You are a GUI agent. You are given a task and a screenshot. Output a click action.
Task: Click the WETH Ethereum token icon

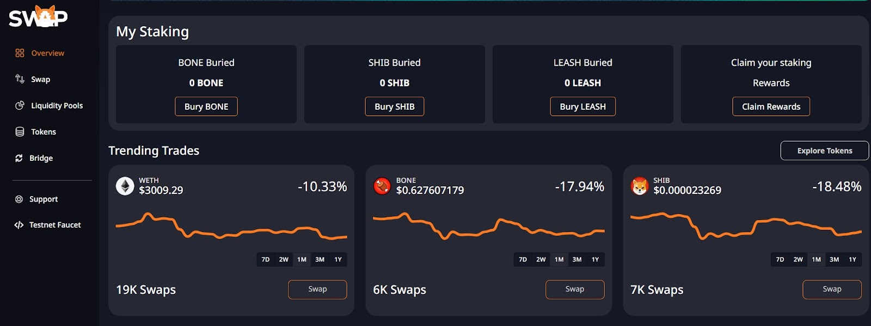tap(125, 186)
